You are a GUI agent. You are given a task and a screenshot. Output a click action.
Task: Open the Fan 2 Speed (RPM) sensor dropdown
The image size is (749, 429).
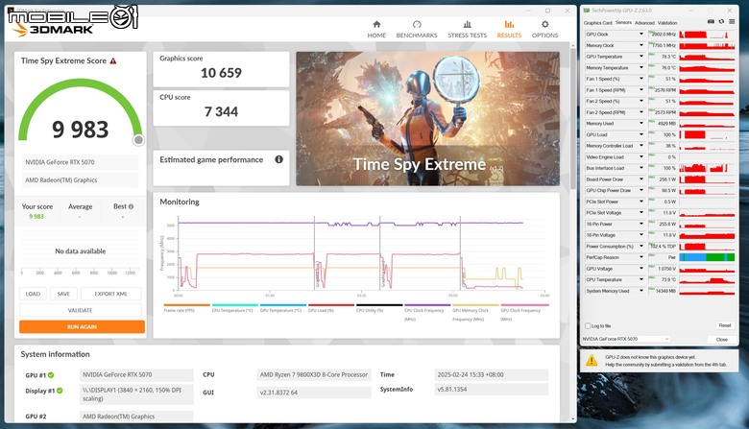click(641, 112)
